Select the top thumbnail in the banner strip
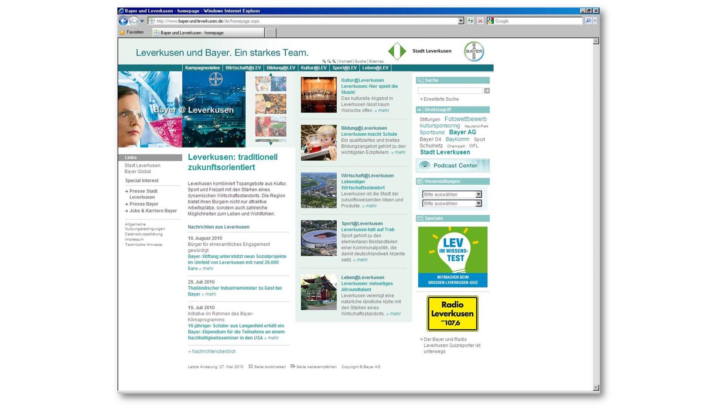The width and height of the screenshot is (724, 408). tap(271, 84)
